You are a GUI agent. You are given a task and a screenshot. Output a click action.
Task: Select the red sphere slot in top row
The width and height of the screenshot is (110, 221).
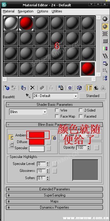coord(26,23)
